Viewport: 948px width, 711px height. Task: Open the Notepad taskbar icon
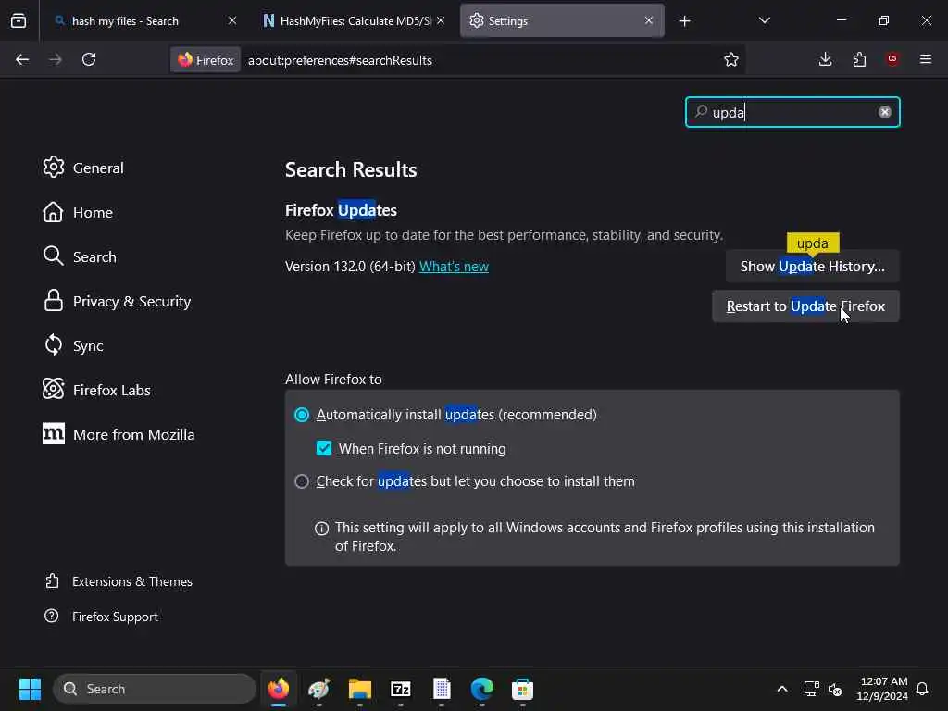[442, 689]
